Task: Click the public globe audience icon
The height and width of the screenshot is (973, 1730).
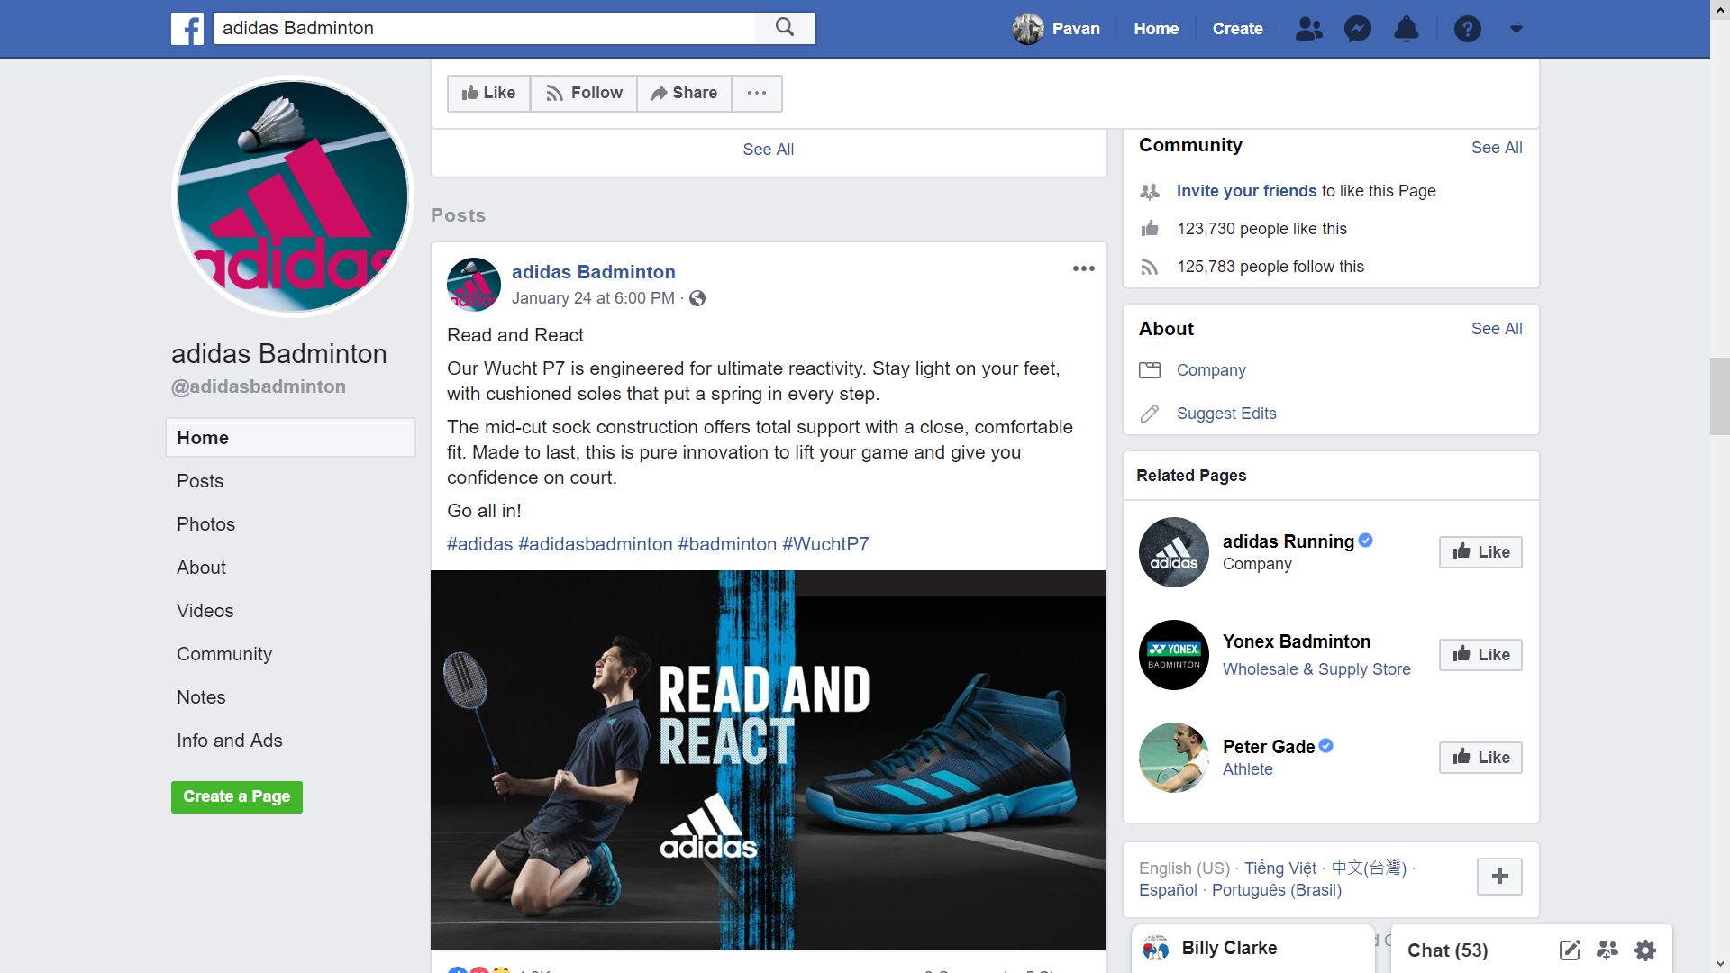Action: (697, 298)
